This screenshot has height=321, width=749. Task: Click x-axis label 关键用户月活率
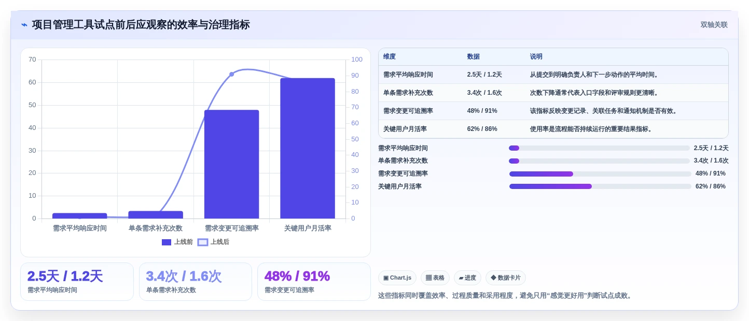coord(308,228)
